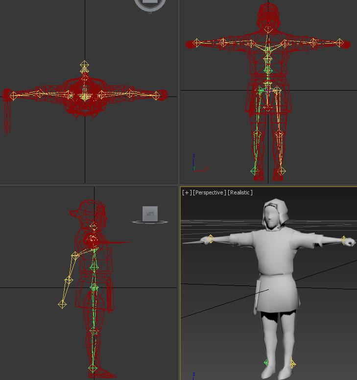357x380 pixels.
Task: Click the tunic skirt of the shaded character
Action: click(277, 293)
